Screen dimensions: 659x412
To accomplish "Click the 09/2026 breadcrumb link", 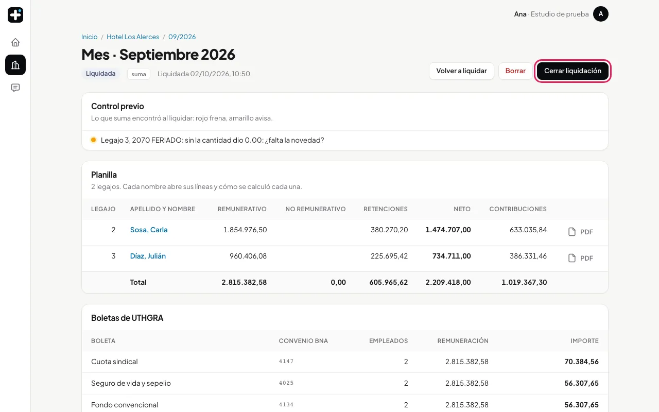I will point(182,37).
